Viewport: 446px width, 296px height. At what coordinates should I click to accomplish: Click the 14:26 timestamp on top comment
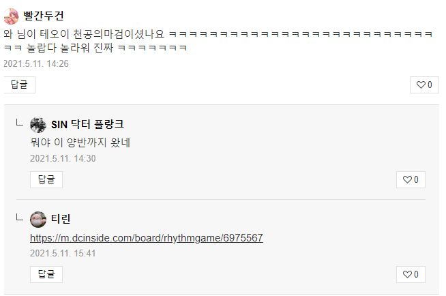(x=36, y=63)
